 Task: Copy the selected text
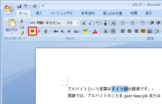coord(22,27)
